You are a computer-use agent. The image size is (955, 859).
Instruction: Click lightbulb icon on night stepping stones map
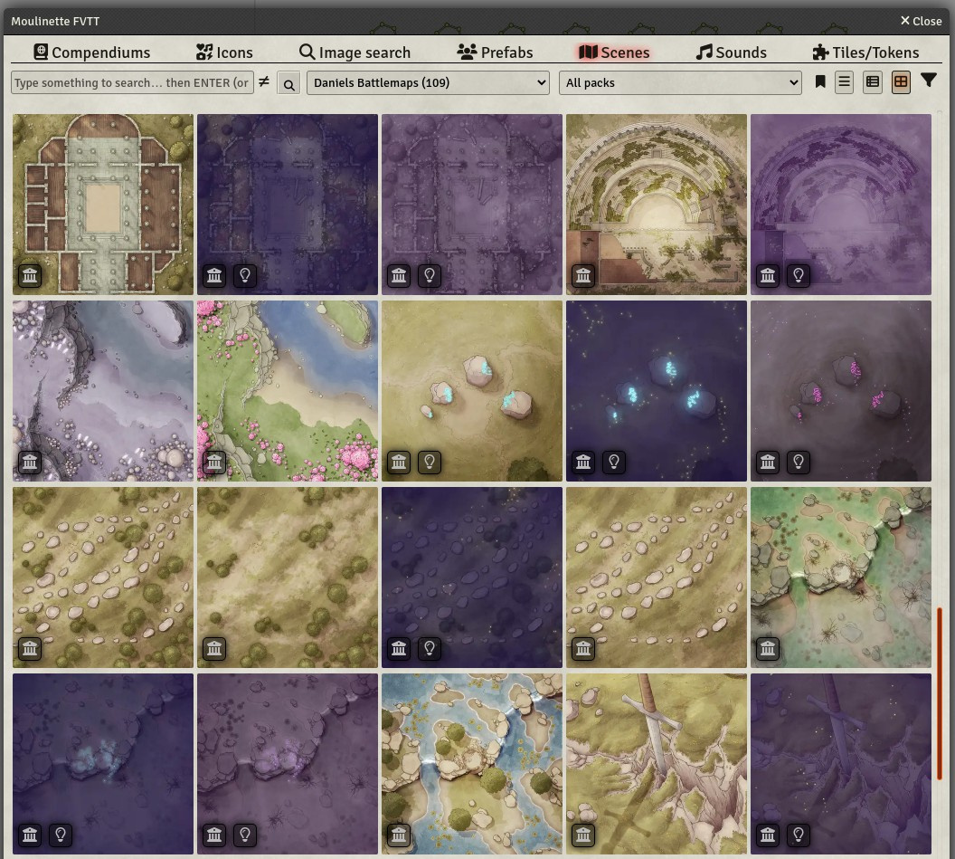[x=430, y=649]
